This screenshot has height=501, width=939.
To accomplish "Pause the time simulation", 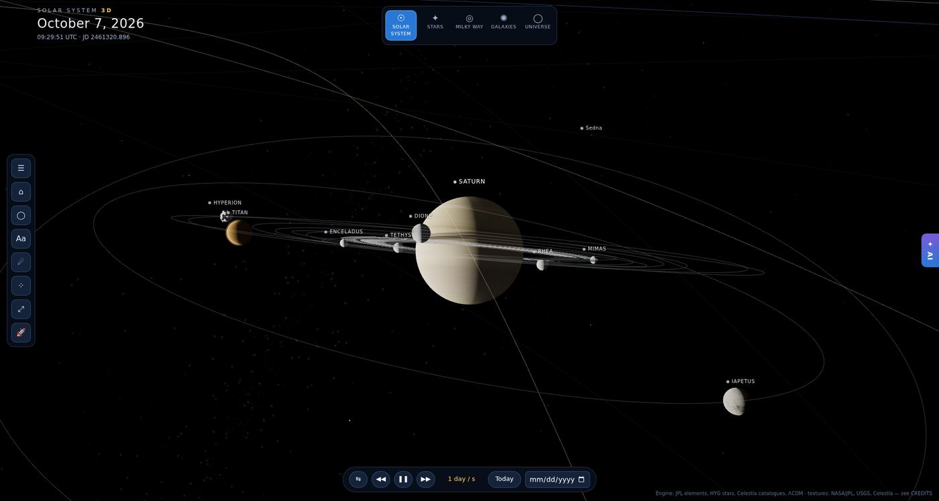I will click(x=403, y=480).
